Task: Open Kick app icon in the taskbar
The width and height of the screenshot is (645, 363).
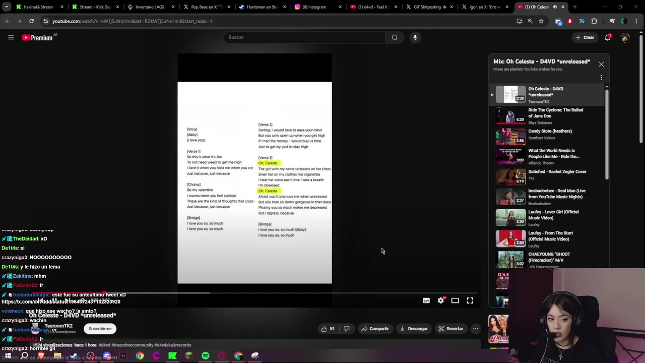Action: click(x=172, y=356)
